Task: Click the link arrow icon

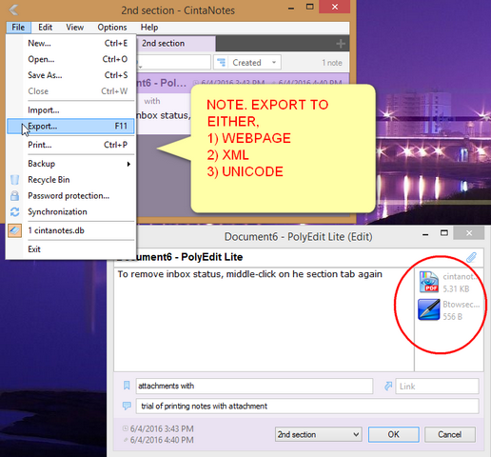Action: pos(388,387)
